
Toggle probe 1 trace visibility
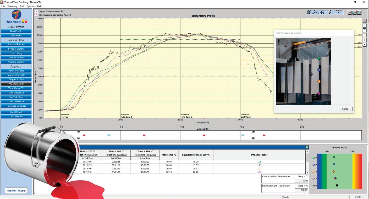coord(364,21)
